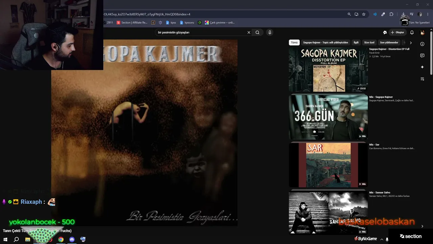
Task: Clear the YouTube search box text
Action: pyautogui.click(x=249, y=33)
